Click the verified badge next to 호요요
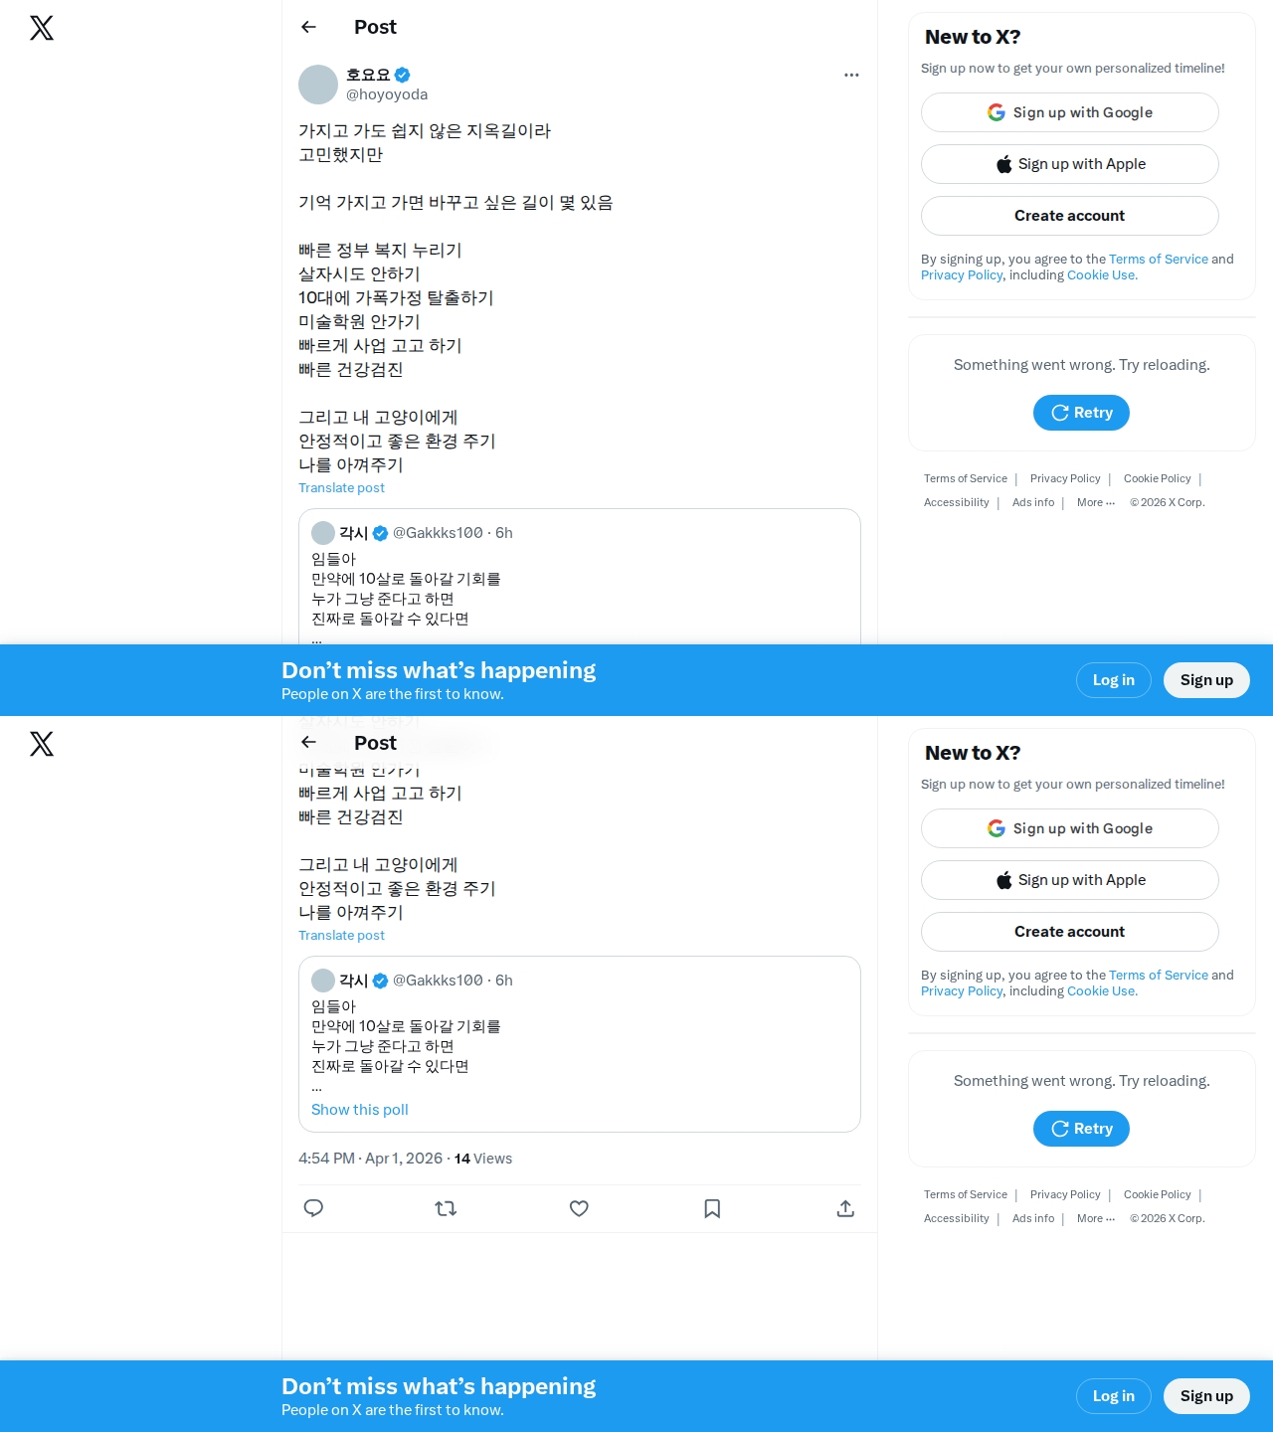The image size is (1273, 1432). [403, 75]
